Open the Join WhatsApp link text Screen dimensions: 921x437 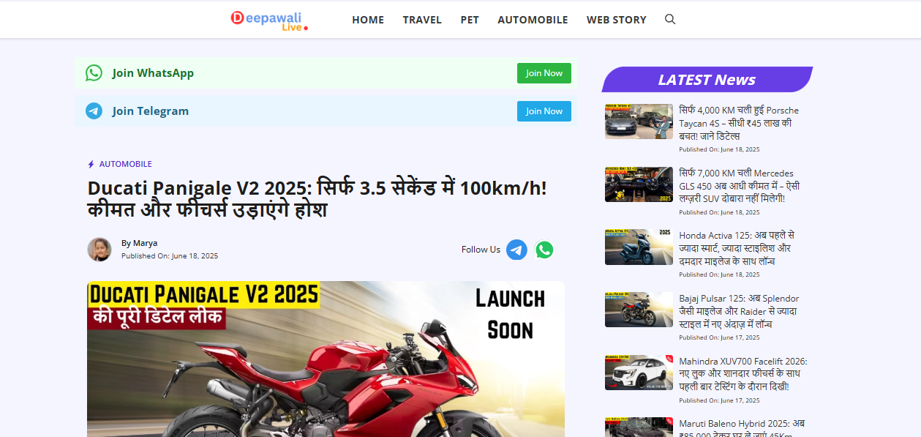[153, 73]
